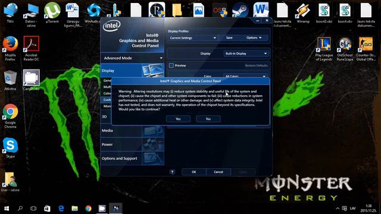The width and height of the screenshot is (381, 214).
Task: Open taskbar search magnifier
Action: click(x=20, y=209)
